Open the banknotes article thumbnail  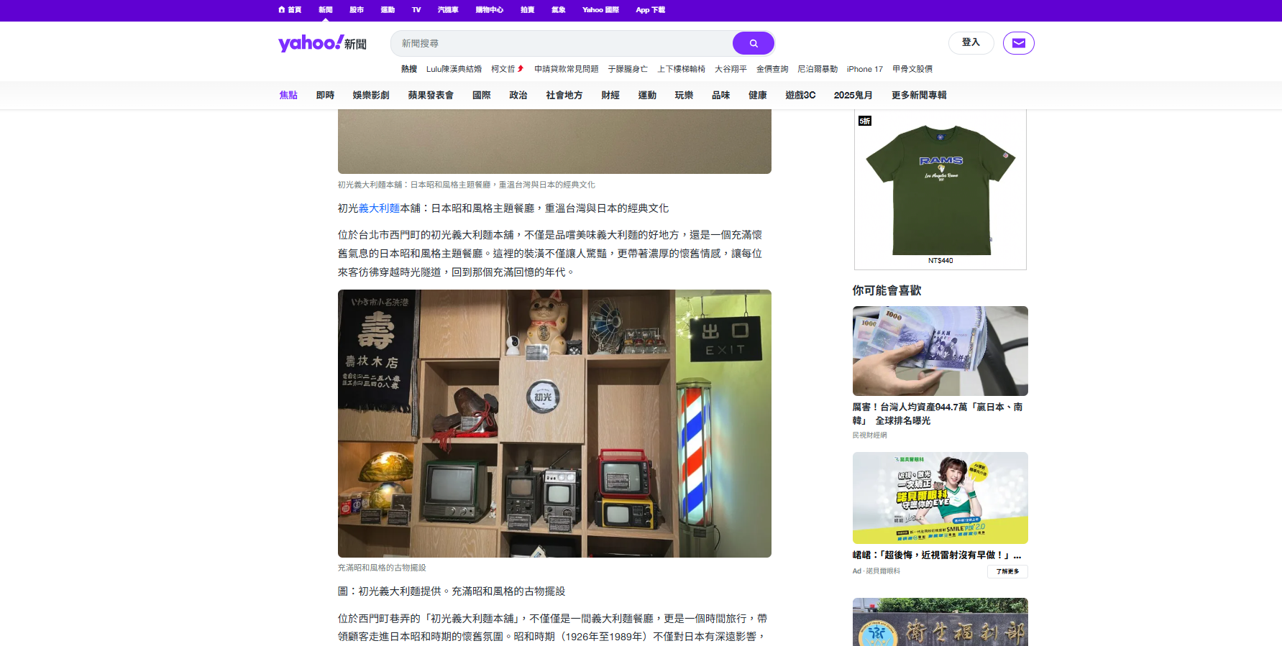pyautogui.click(x=940, y=351)
